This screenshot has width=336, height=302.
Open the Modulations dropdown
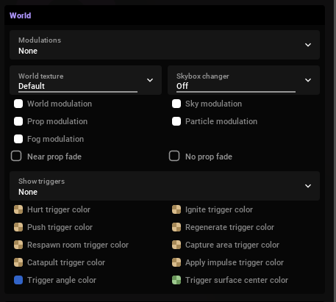pyautogui.click(x=165, y=45)
